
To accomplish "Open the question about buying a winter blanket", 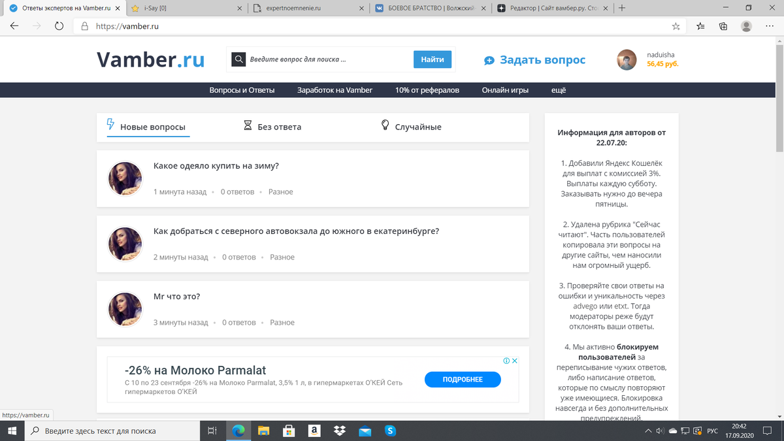I will click(216, 166).
